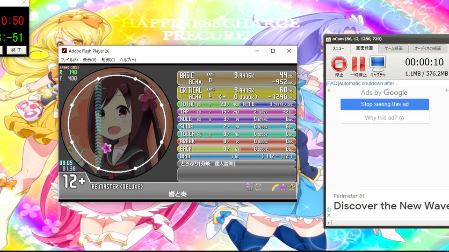Viewport: 449px width, 252px height.
Task: Click the oCam ad horizontal scrollbar
Action: [388, 223]
